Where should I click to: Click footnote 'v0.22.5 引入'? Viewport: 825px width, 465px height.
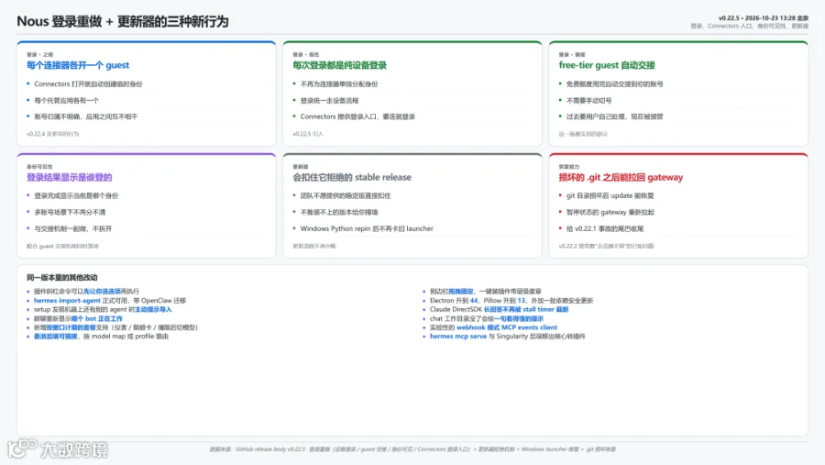coord(308,134)
